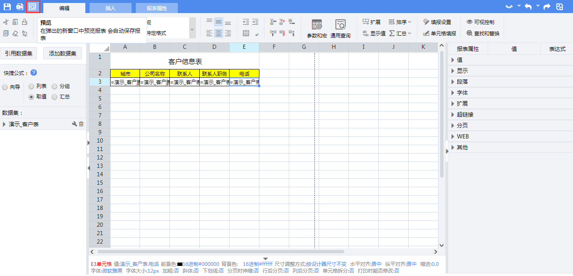Open 参数和宏 (Parameters and Macros)
573x276 pixels.
click(x=317, y=29)
